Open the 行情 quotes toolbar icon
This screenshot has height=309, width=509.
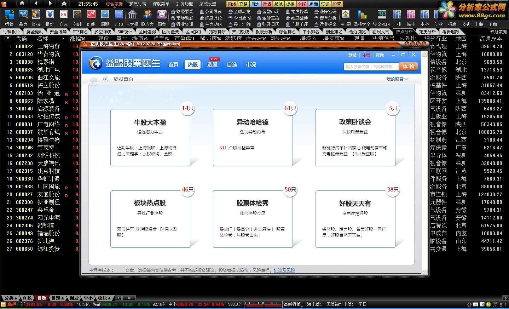pos(9,15)
